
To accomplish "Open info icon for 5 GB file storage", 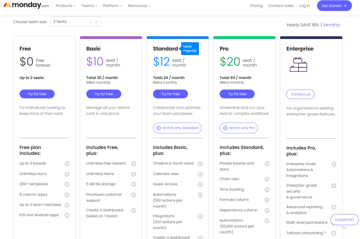I will pyautogui.click(x=134, y=184).
